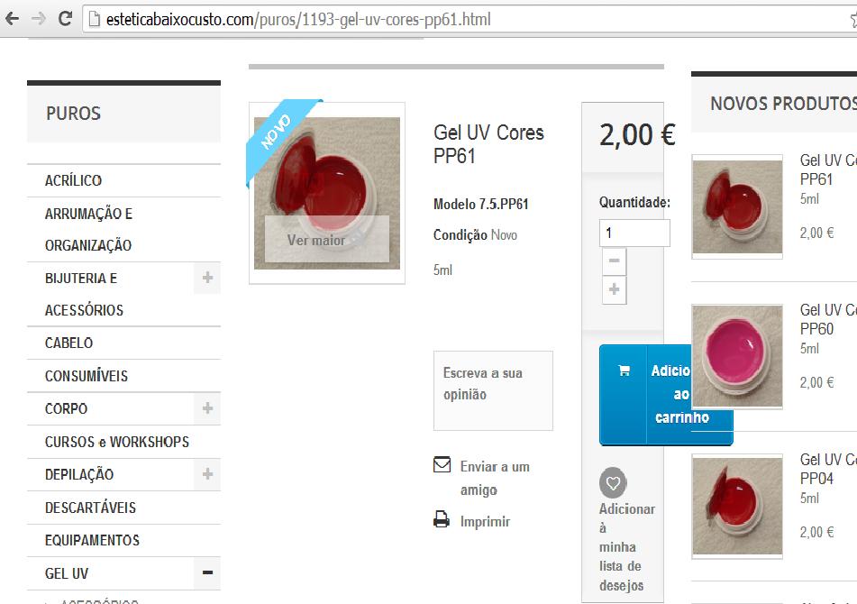Click the heart wishlist icon
857x604 pixels.
pyautogui.click(x=613, y=482)
